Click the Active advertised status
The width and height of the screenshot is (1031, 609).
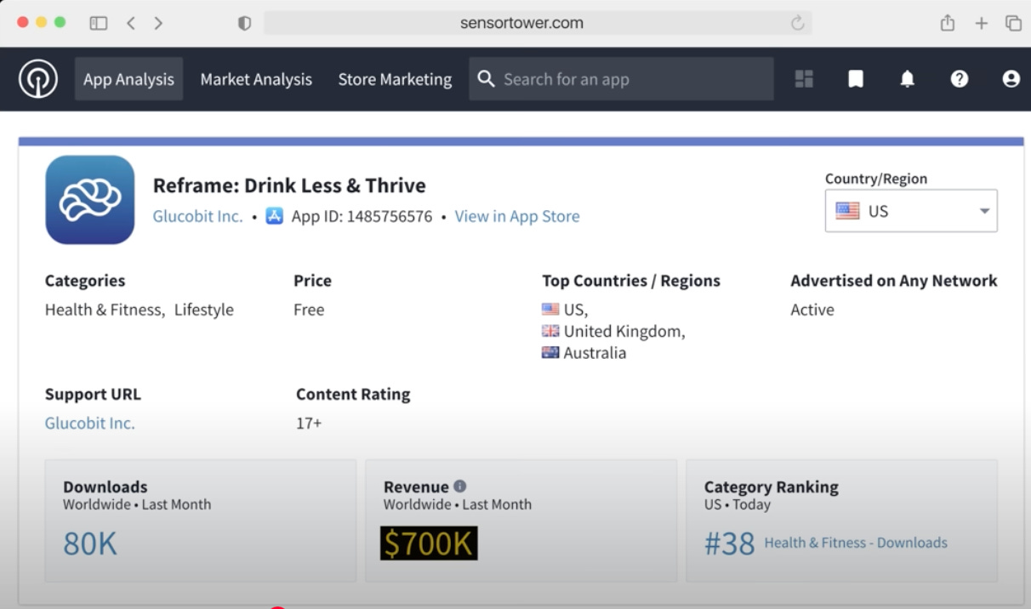click(x=812, y=310)
